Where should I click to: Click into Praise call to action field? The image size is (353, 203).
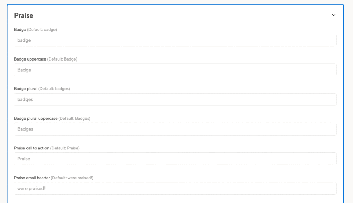click(x=175, y=159)
